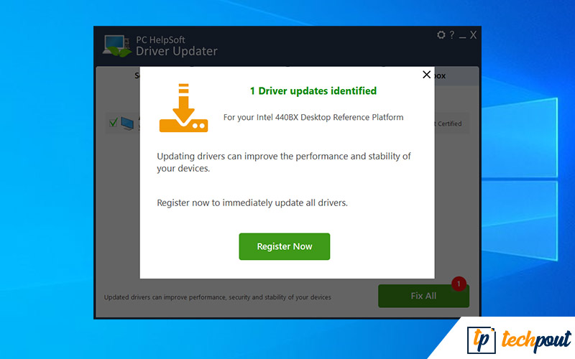Click 'For your Intel 440BX Desktop Reference Platform'
Viewport: 575px width, 359px height.
point(313,117)
